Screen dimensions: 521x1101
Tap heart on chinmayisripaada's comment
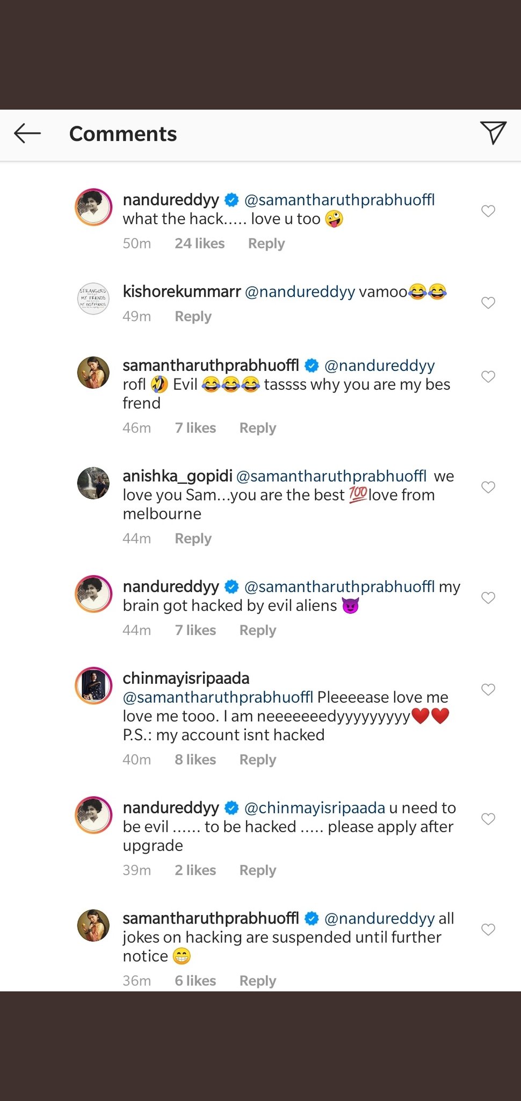click(x=488, y=689)
